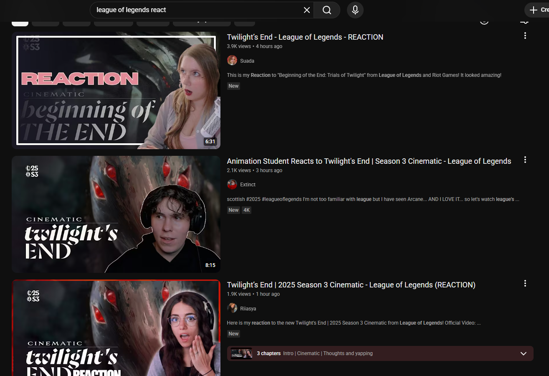Click the "2.1K views • 3 hours ago" text
Screen dimensions: 549x376
pyautogui.click(x=255, y=170)
